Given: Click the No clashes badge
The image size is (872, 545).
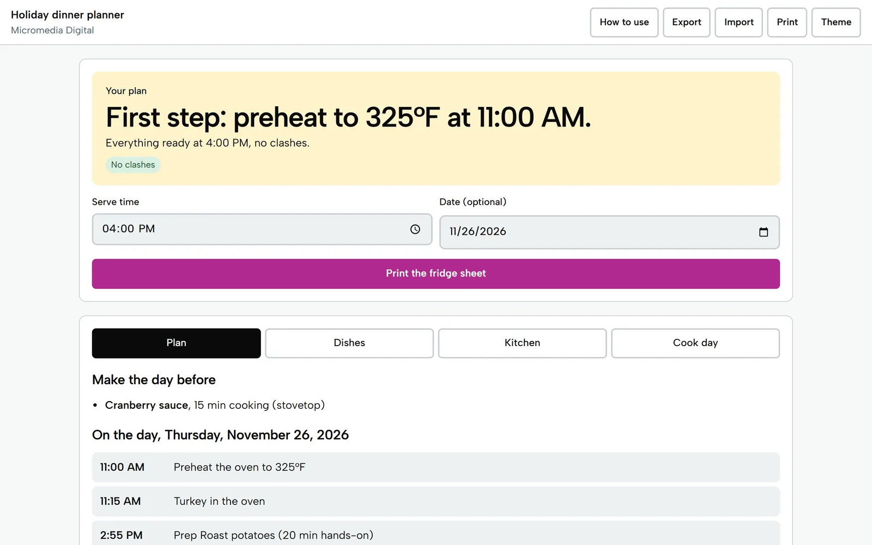Looking at the screenshot, I should [133, 165].
